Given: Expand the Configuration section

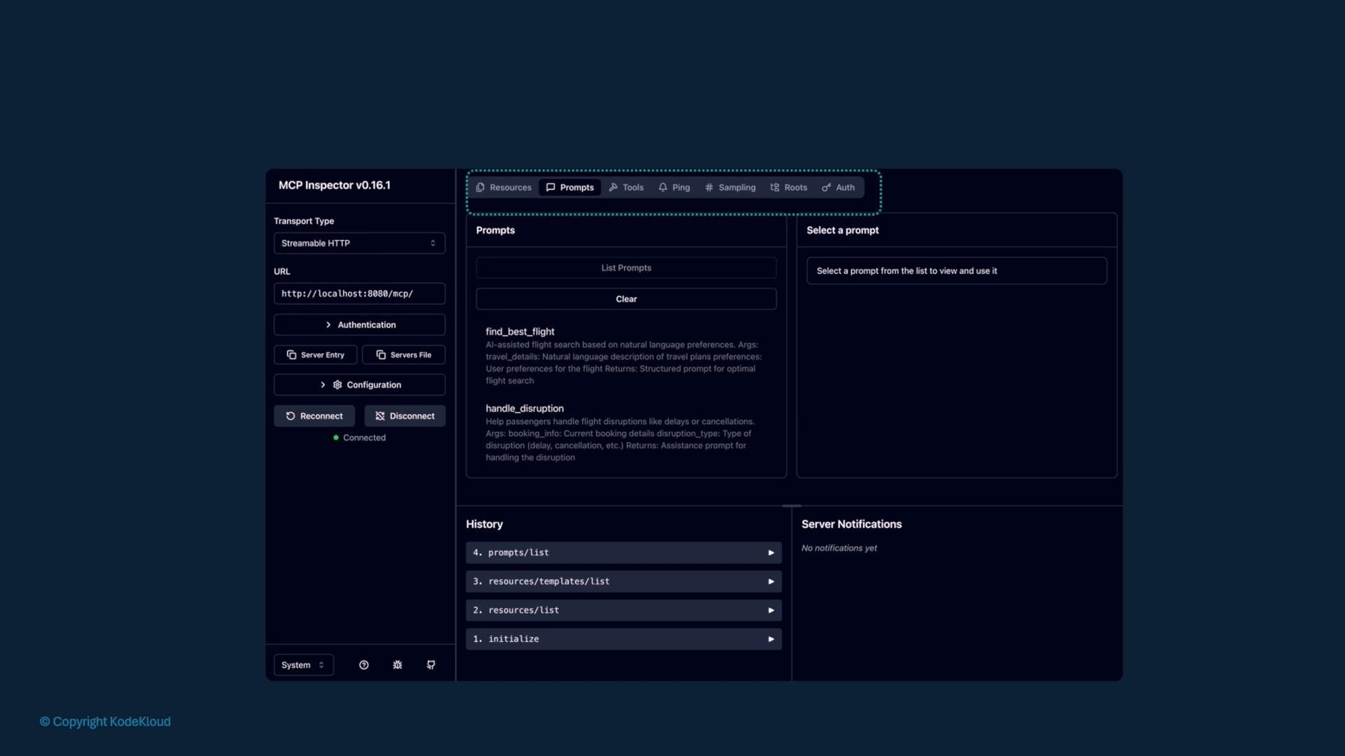Looking at the screenshot, I should [x=359, y=385].
